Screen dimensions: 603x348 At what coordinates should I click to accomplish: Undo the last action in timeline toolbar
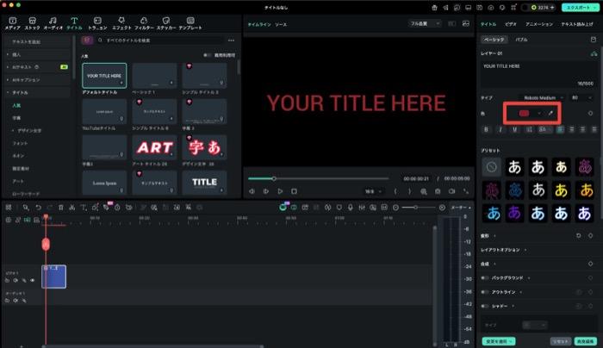[x=39, y=208]
